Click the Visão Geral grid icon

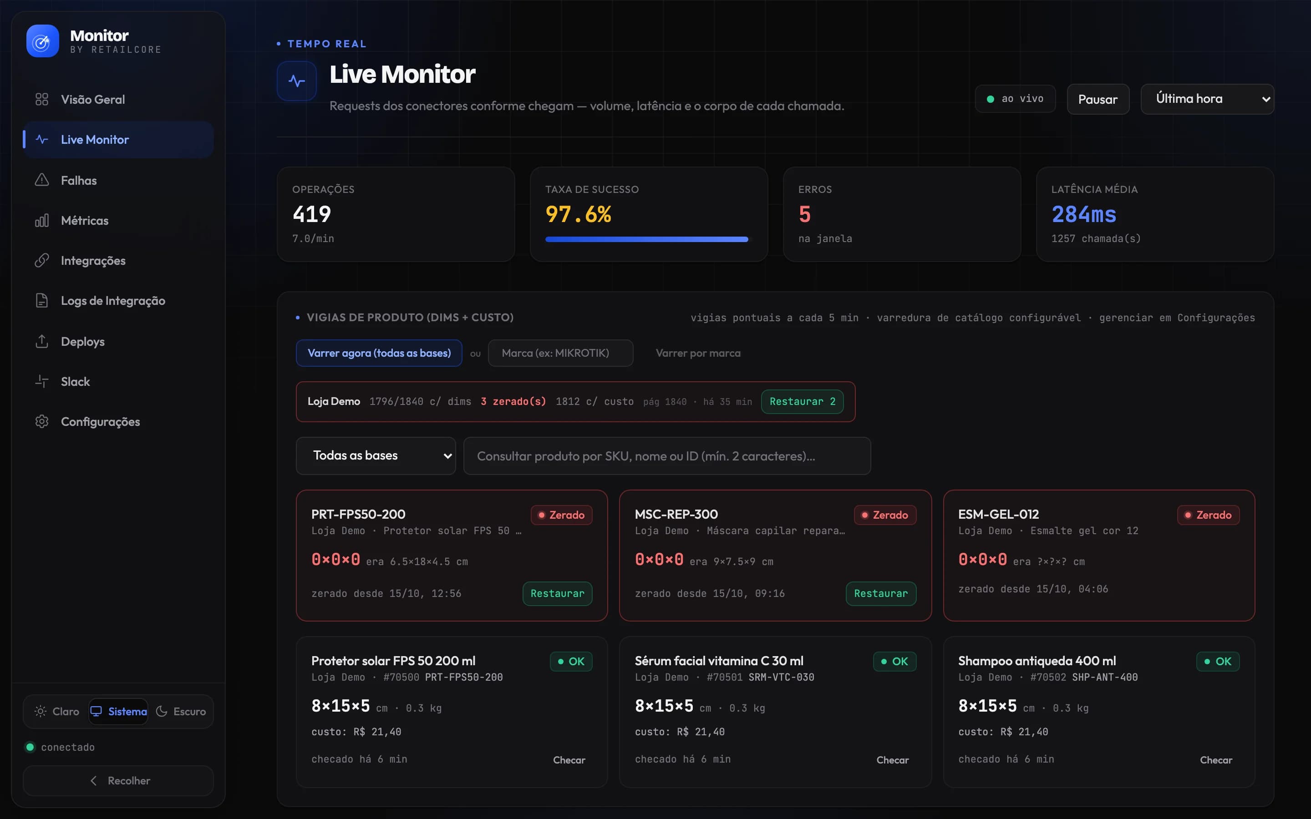coord(42,99)
